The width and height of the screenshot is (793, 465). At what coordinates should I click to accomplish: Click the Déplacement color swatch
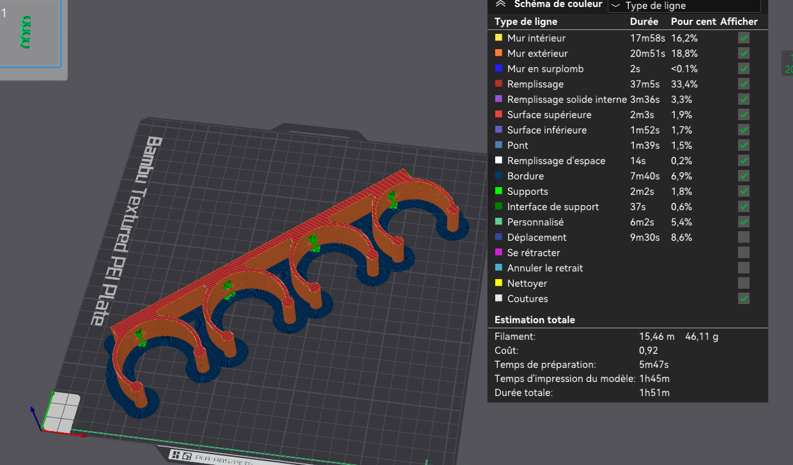click(499, 237)
